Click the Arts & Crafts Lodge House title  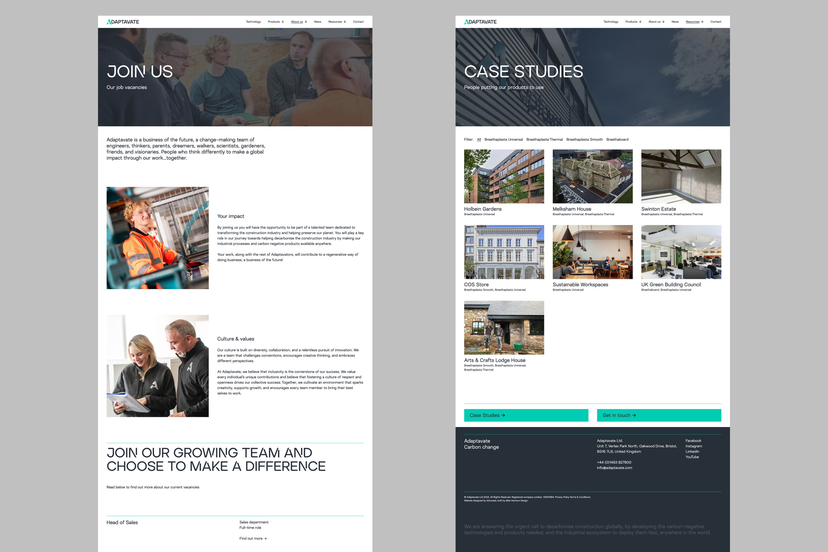(495, 360)
